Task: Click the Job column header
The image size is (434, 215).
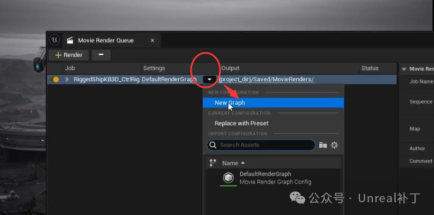Action: point(70,68)
